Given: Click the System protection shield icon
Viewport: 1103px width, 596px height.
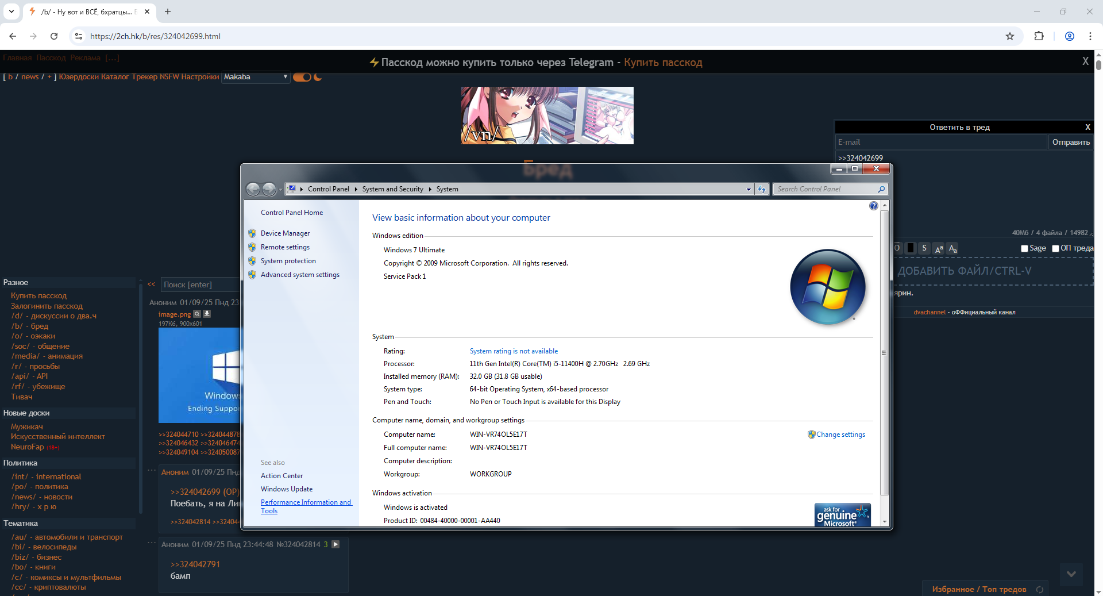Looking at the screenshot, I should click(252, 261).
